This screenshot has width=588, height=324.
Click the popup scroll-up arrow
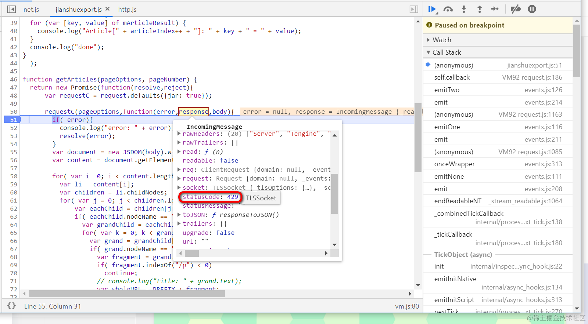click(334, 135)
